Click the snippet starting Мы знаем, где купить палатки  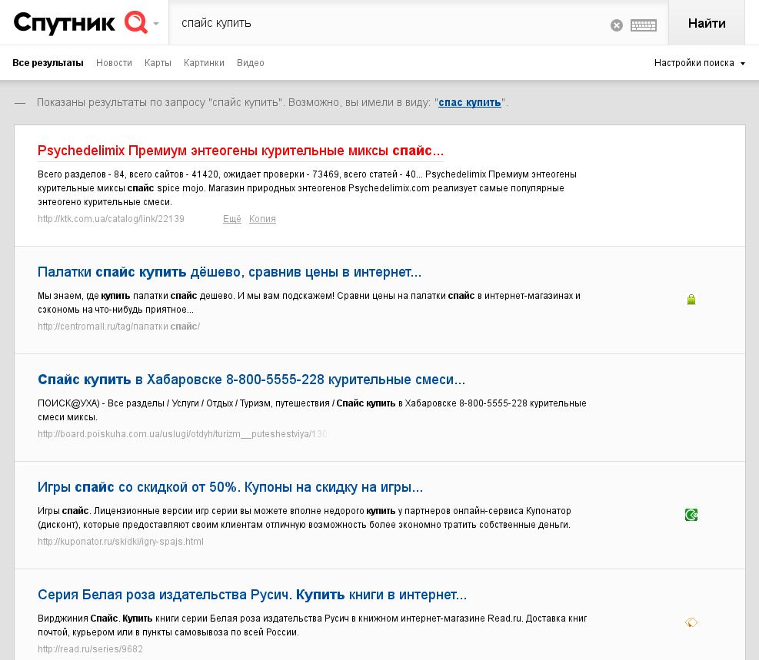(x=309, y=303)
